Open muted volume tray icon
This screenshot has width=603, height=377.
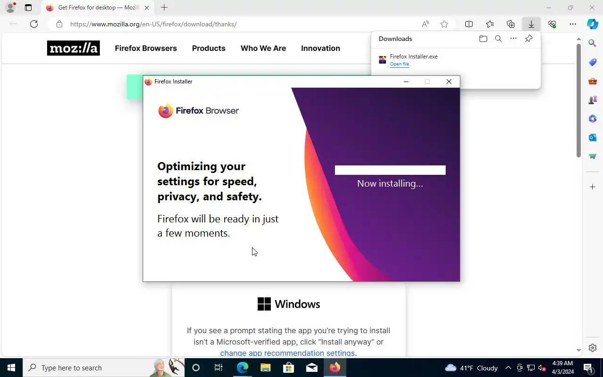(542, 368)
